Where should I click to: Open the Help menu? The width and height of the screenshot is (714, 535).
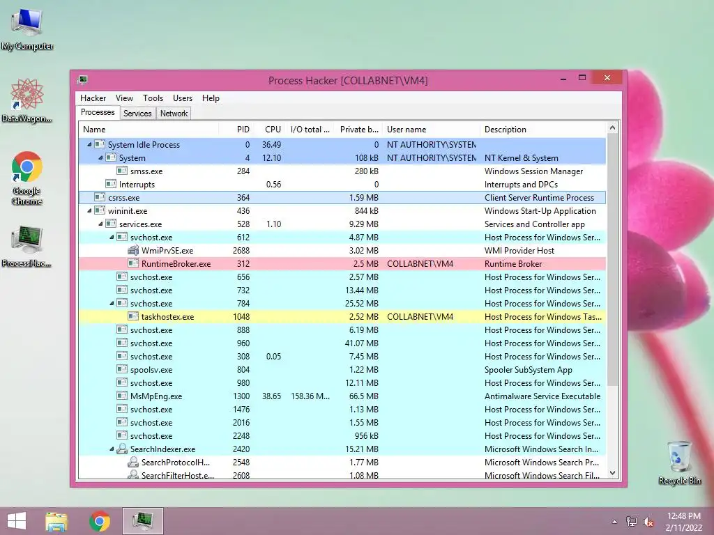211,98
